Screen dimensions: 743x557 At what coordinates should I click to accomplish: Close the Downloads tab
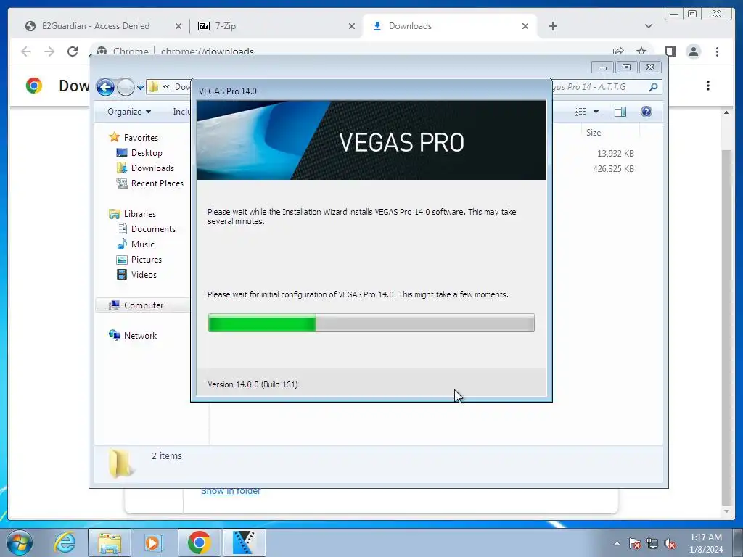pyautogui.click(x=525, y=26)
